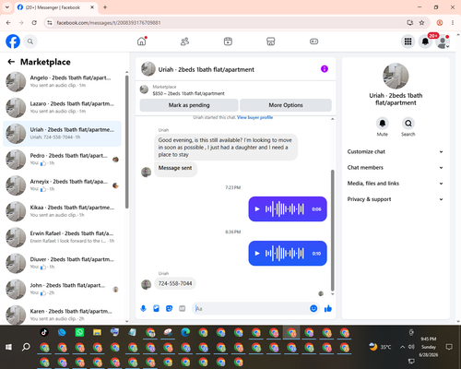Open the Gaming icon in top navigation

(x=313, y=42)
